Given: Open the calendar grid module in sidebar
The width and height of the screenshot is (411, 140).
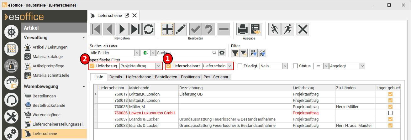Looking at the screenshot, I should click(11, 49).
